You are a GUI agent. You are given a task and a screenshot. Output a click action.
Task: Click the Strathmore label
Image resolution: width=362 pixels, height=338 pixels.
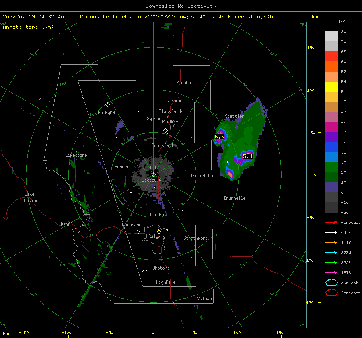point(195,238)
